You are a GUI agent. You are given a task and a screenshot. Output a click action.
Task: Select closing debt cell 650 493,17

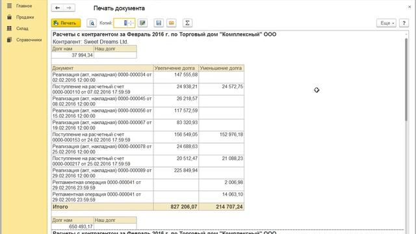point(73,227)
